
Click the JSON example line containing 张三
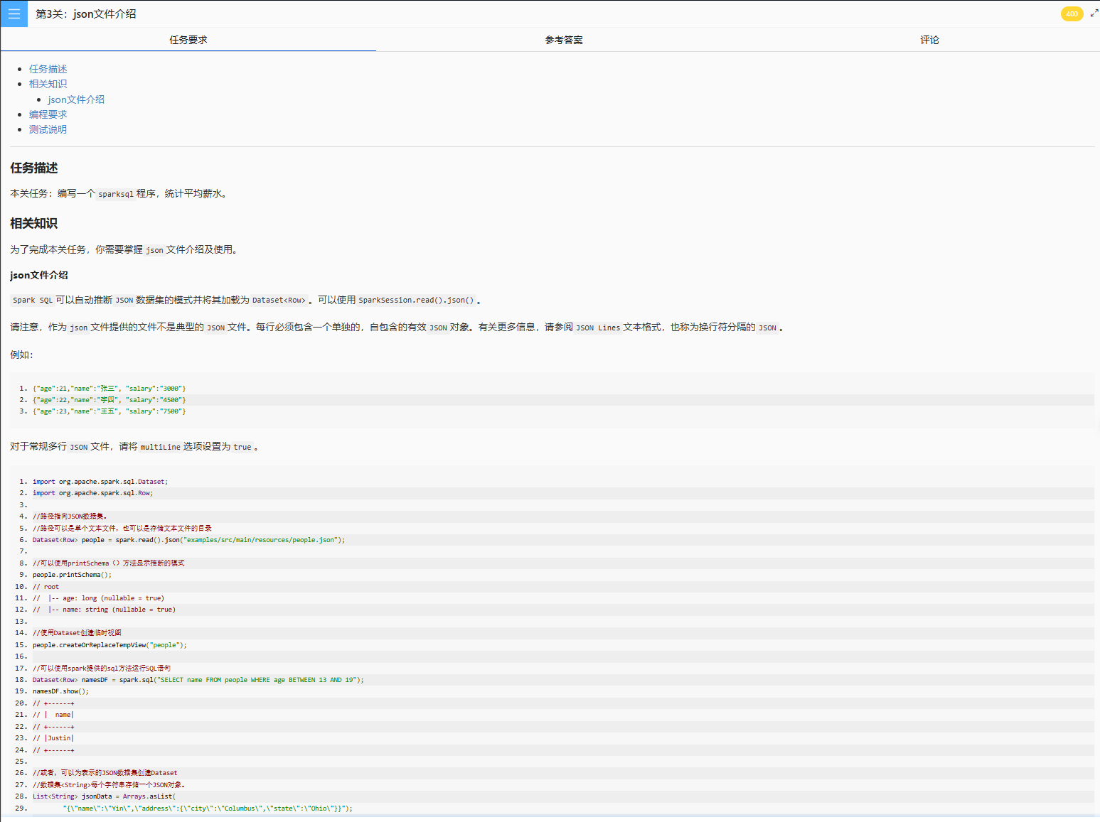click(109, 389)
